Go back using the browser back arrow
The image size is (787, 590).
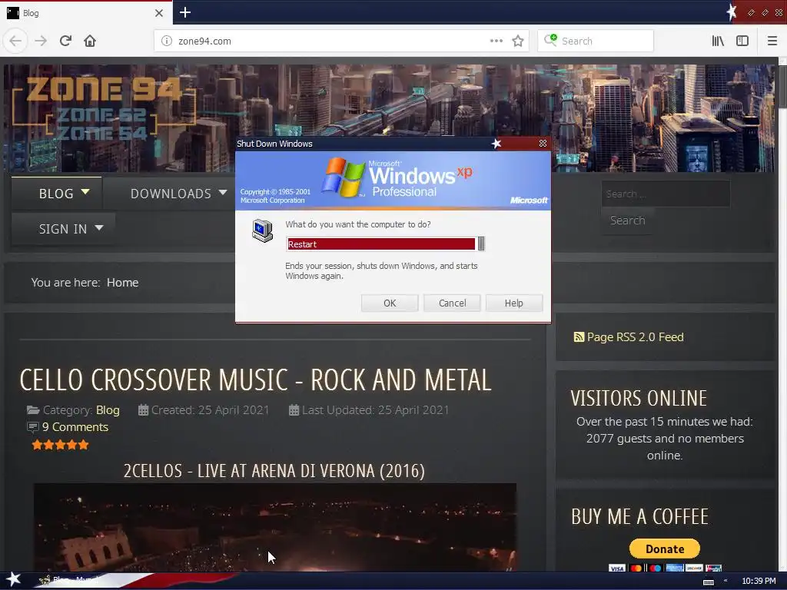15,41
